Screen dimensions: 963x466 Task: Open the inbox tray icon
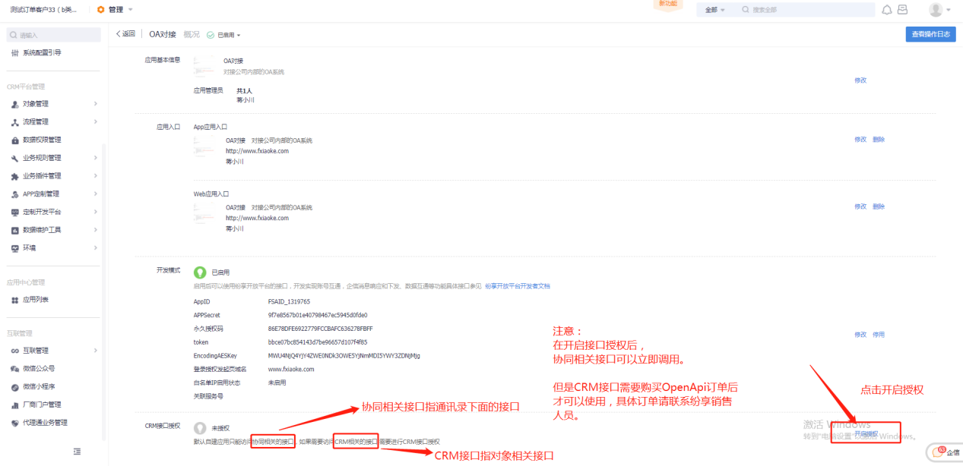point(902,10)
